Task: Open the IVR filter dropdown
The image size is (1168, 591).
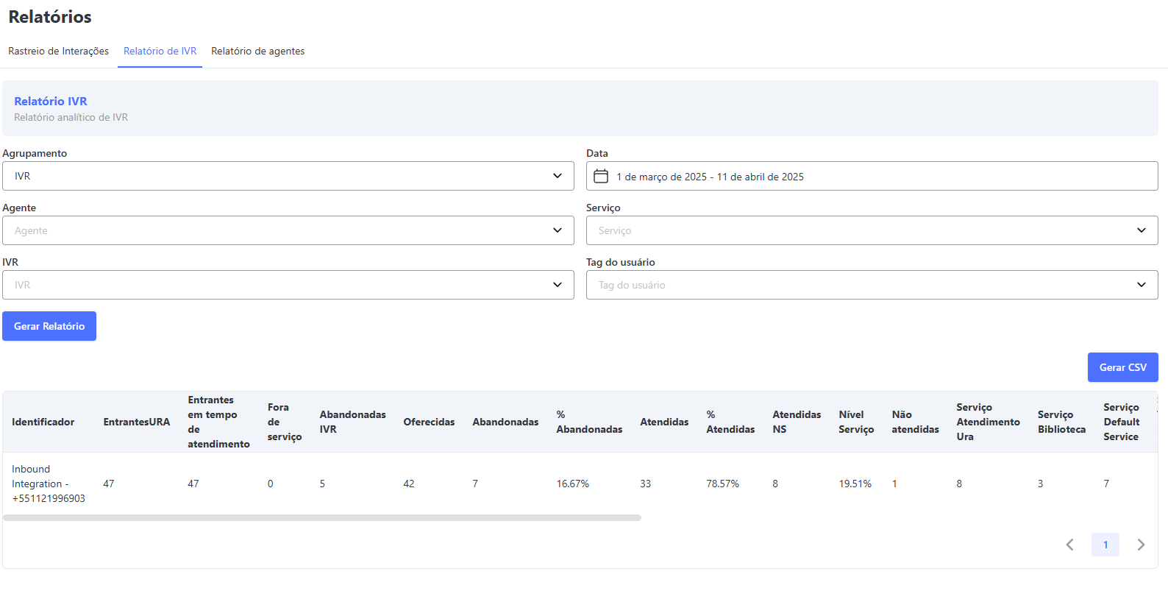Action: coord(288,285)
